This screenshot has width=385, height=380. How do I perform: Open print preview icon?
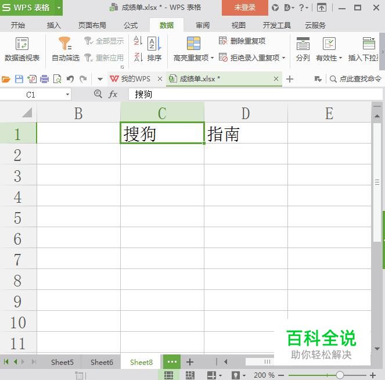(57, 79)
